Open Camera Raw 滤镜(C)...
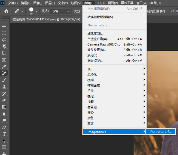Image resolution: width=178 pixels, height=155 pixels. point(115,44)
